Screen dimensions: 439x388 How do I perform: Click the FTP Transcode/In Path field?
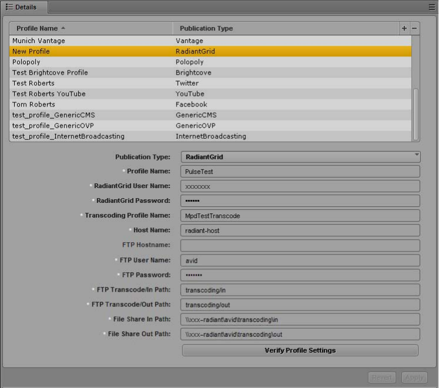pyautogui.click(x=300, y=290)
